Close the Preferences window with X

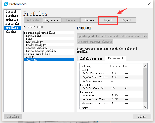pos(149,4)
